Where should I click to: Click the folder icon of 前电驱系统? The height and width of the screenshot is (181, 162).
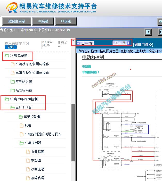tap(12, 82)
